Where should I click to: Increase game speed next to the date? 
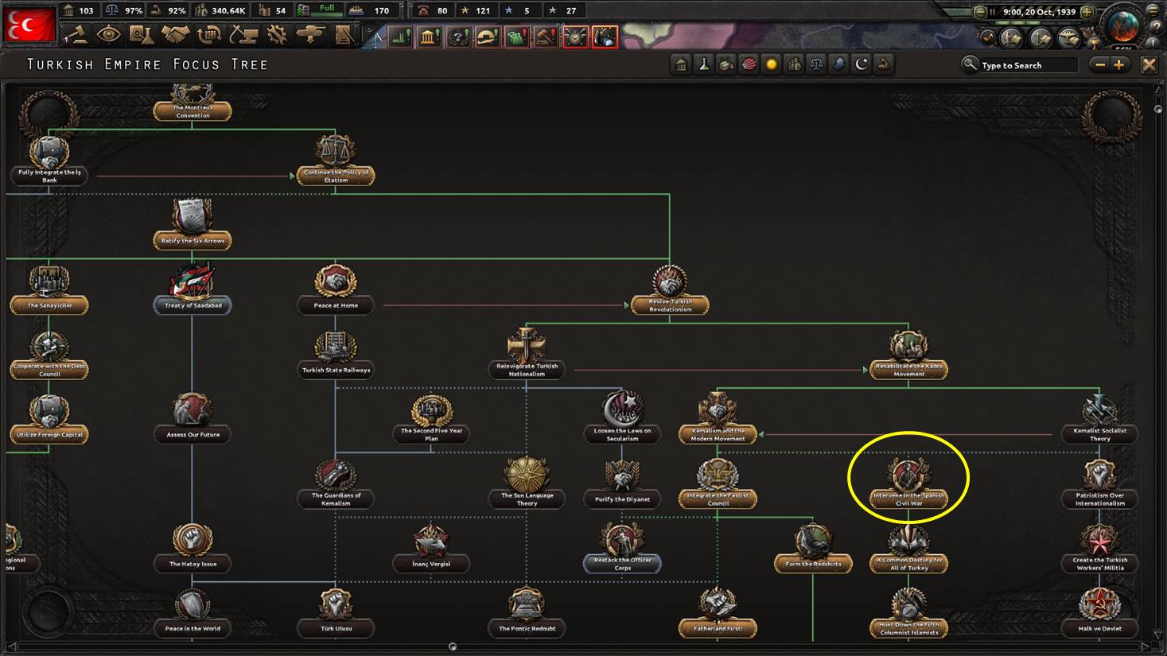1087,12
